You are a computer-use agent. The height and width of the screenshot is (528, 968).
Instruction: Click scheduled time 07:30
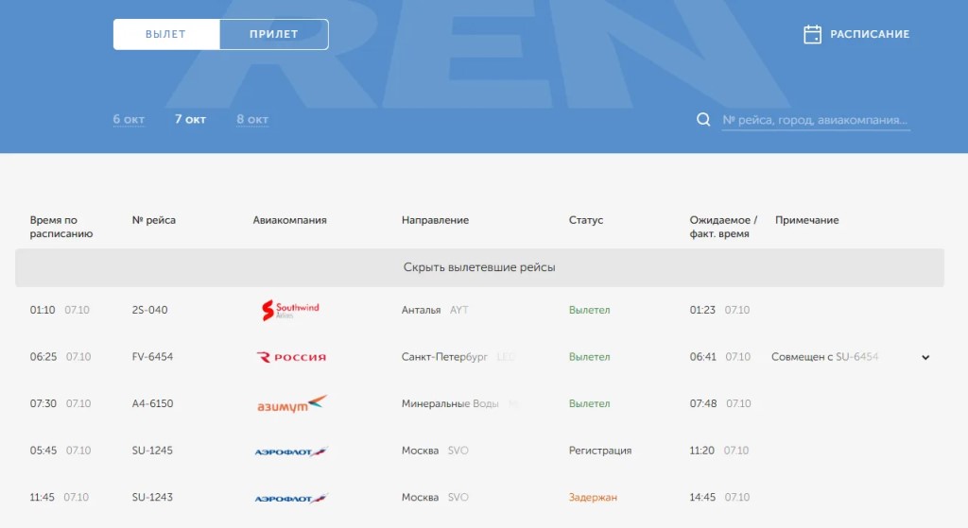pyautogui.click(x=43, y=403)
